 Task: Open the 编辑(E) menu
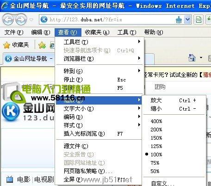tap(41, 32)
